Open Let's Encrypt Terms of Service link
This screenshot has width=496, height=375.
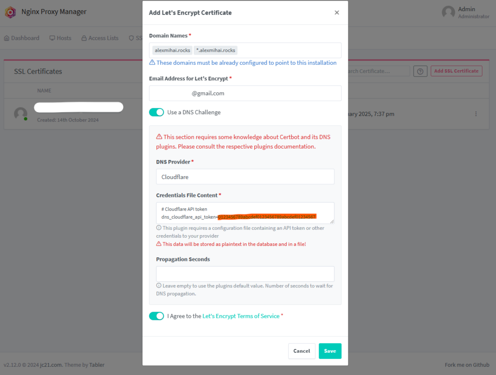pos(241,316)
